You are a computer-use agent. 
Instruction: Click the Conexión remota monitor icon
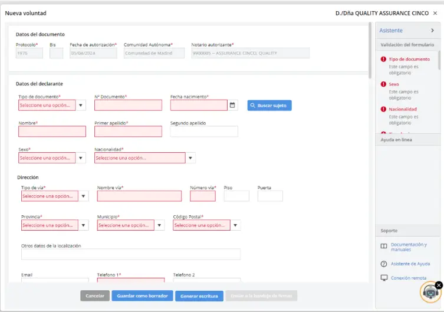tap(384, 278)
